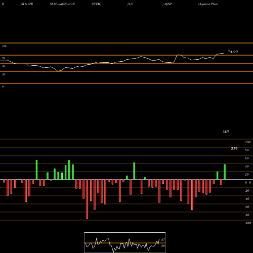The width and height of the screenshot is (253, 253).
Task: Click the "(5,5" parameter text
Action: point(130,4)
